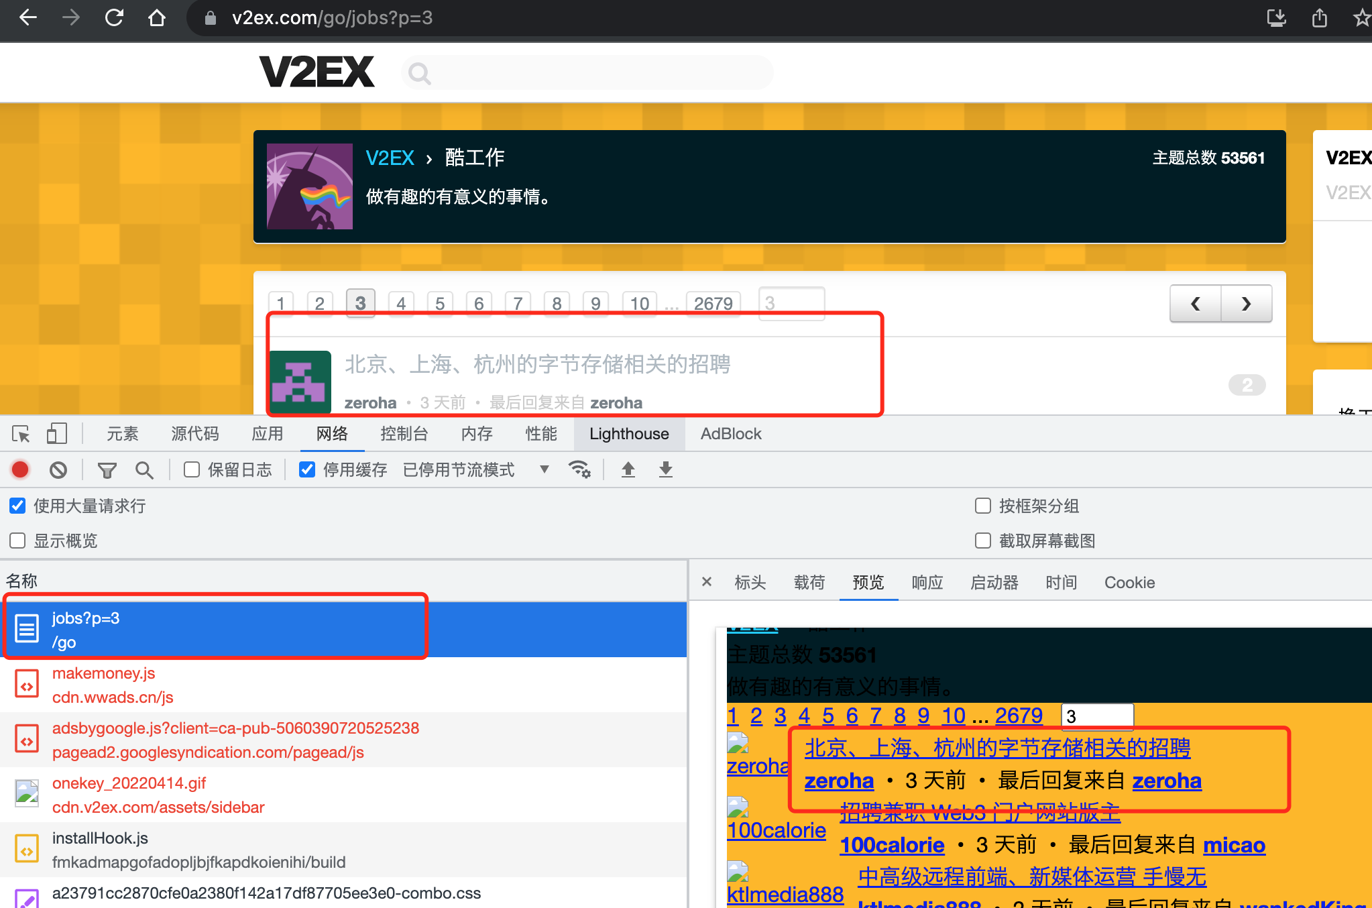Click the browser forward arrow
The height and width of the screenshot is (908, 1372).
pyautogui.click(x=70, y=17)
